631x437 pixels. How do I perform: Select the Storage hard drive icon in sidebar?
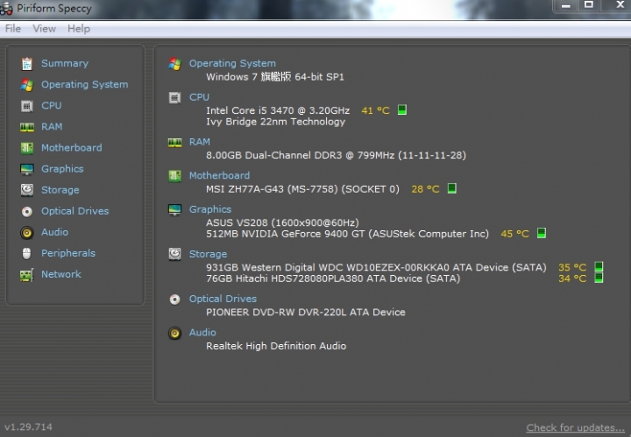(x=27, y=190)
